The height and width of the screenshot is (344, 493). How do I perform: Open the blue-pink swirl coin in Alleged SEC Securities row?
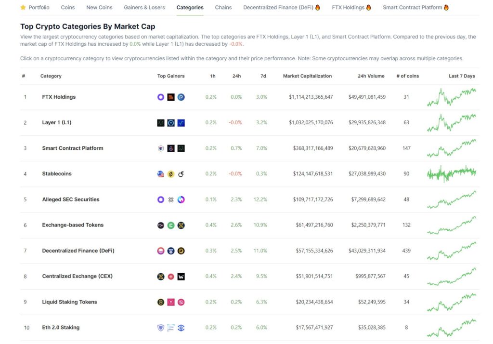181,199
